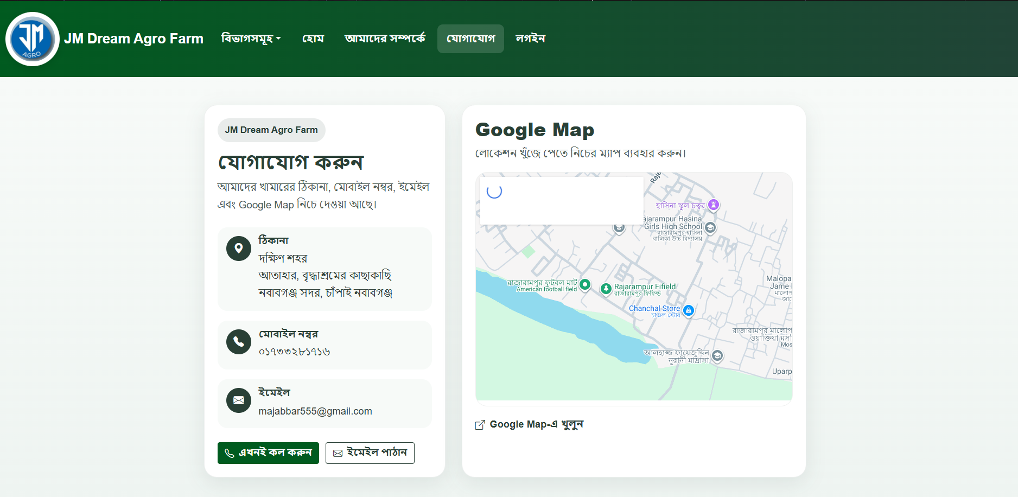Image resolution: width=1018 pixels, height=497 pixels.
Task: Click the Rajarampur Fifield park marker
Action: (x=606, y=289)
